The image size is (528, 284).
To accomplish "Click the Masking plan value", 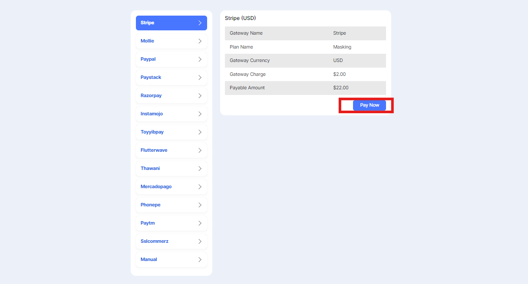I will [x=342, y=47].
